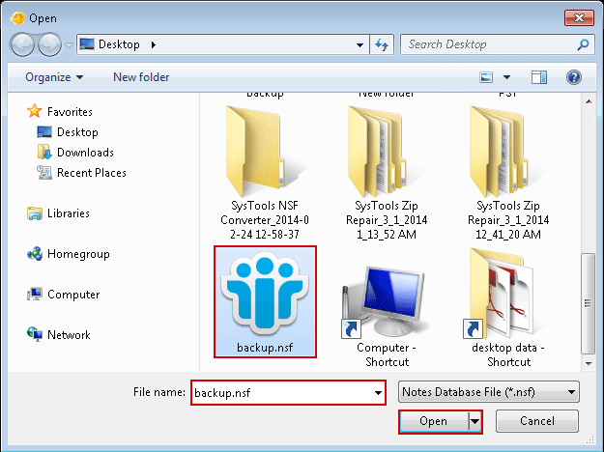
Task: Click the file list scroll up arrow
Action: [x=589, y=101]
